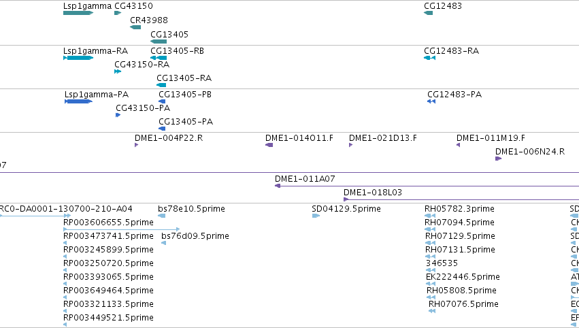Click the bs78e10.5prime EST arrow
Image resolution: width=579 pixels, height=328 pixels.
pos(162,216)
